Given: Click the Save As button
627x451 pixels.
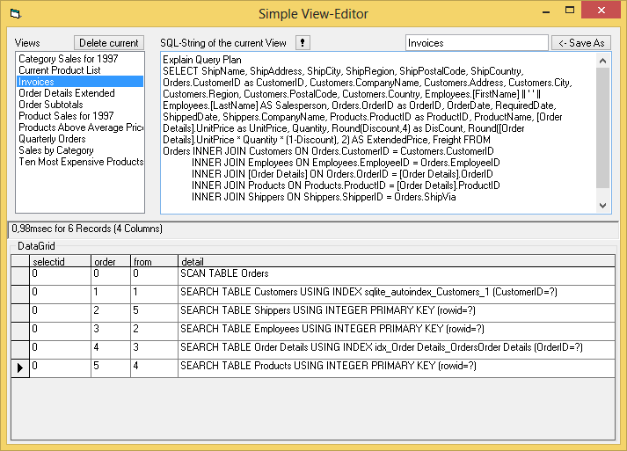Looking at the screenshot, I should click(580, 43).
